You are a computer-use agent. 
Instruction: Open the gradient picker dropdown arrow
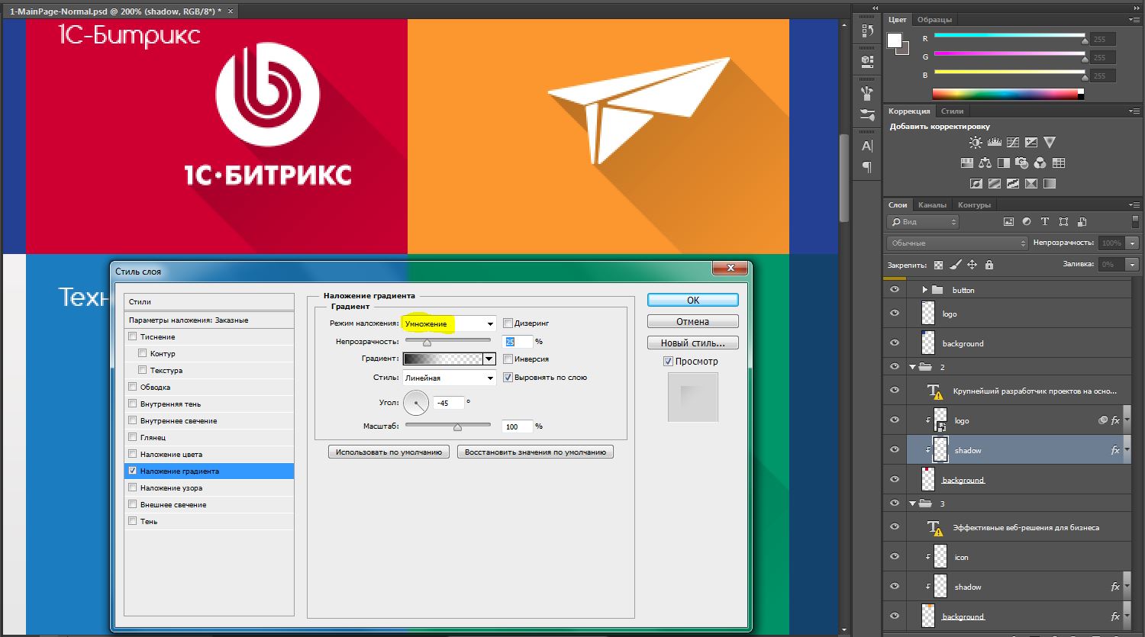[489, 359]
